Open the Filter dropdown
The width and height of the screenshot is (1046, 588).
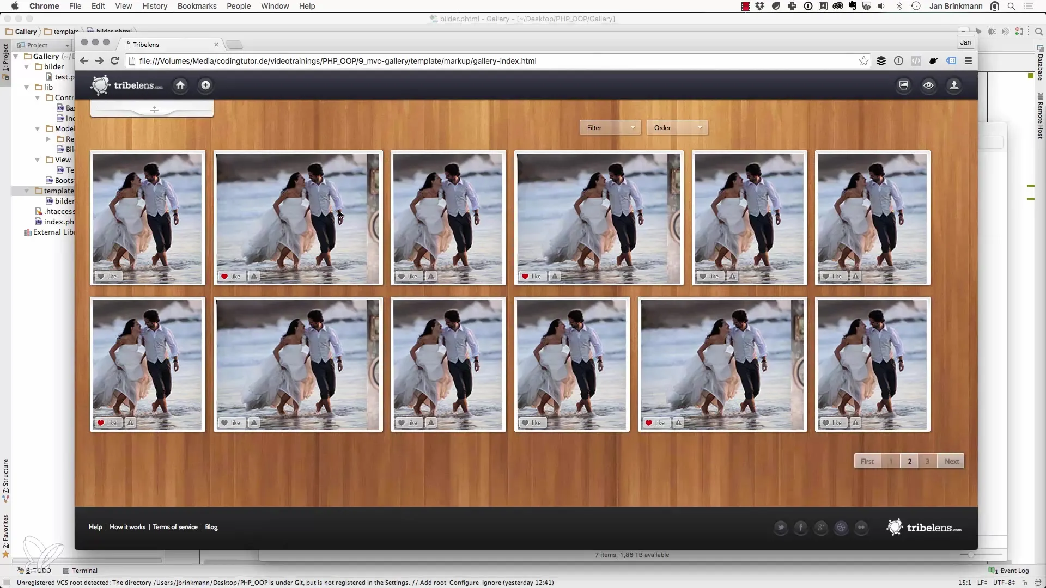tap(610, 128)
